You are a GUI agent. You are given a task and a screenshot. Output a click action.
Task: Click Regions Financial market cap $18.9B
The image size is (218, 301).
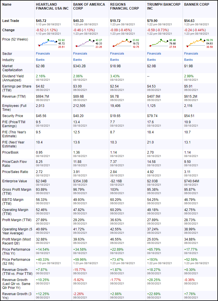coord(115,66)
